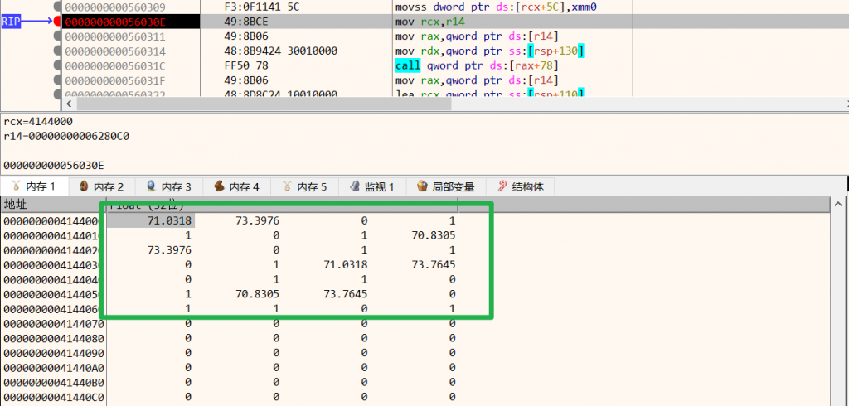This screenshot has width=849, height=406.
Task: Click the dump pane scroll-up arrow
Action: point(838,205)
